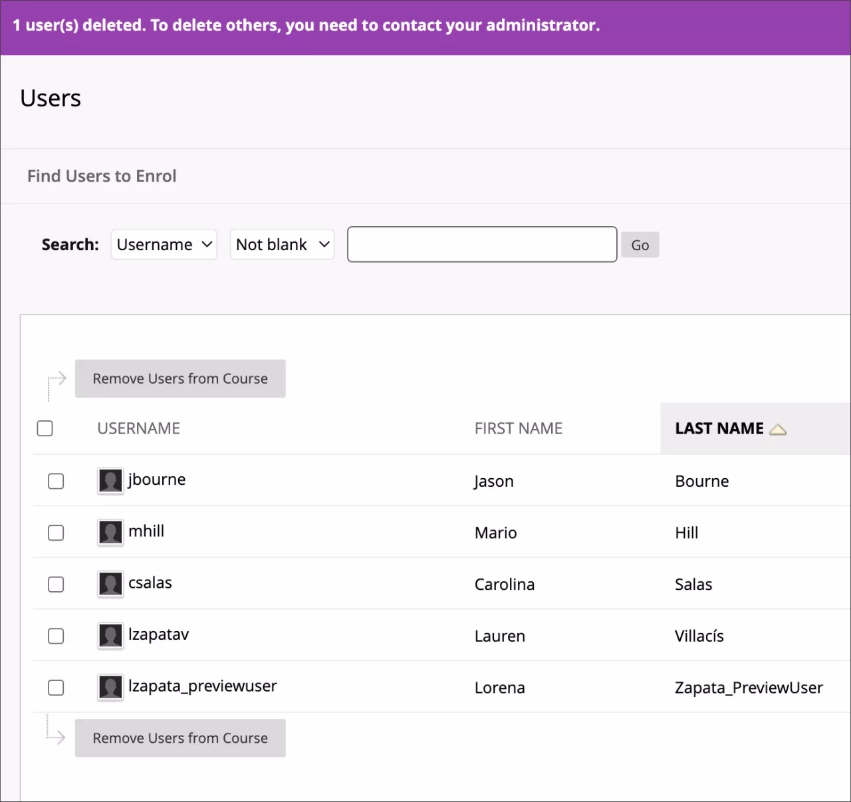851x802 pixels.
Task: Open the Not blank condition dropdown
Action: [282, 244]
